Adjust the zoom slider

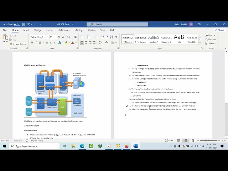click(x=206, y=140)
